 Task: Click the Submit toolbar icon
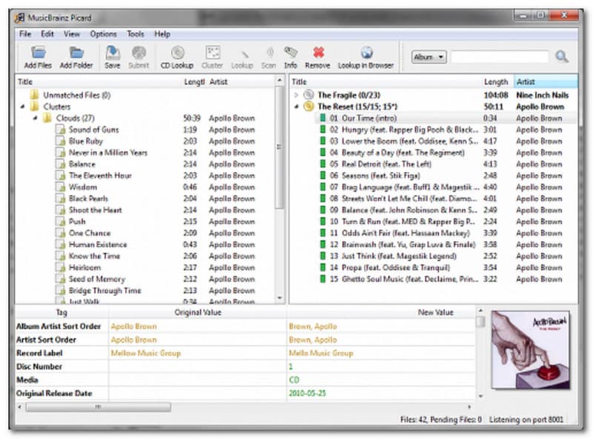coord(139,53)
